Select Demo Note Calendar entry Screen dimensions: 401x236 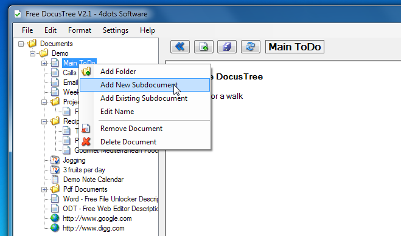[93, 180]
